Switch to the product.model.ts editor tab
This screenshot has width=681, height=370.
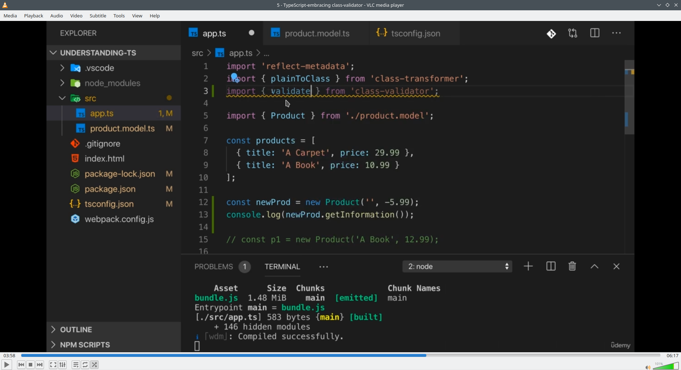[x=316, y=33]
